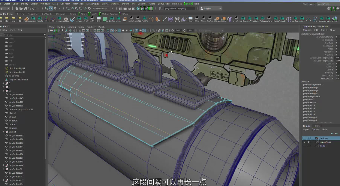This screenshot has width=340, height=186.
Task: Toggle P playback box of _builders layer
Action: point(309,138)
